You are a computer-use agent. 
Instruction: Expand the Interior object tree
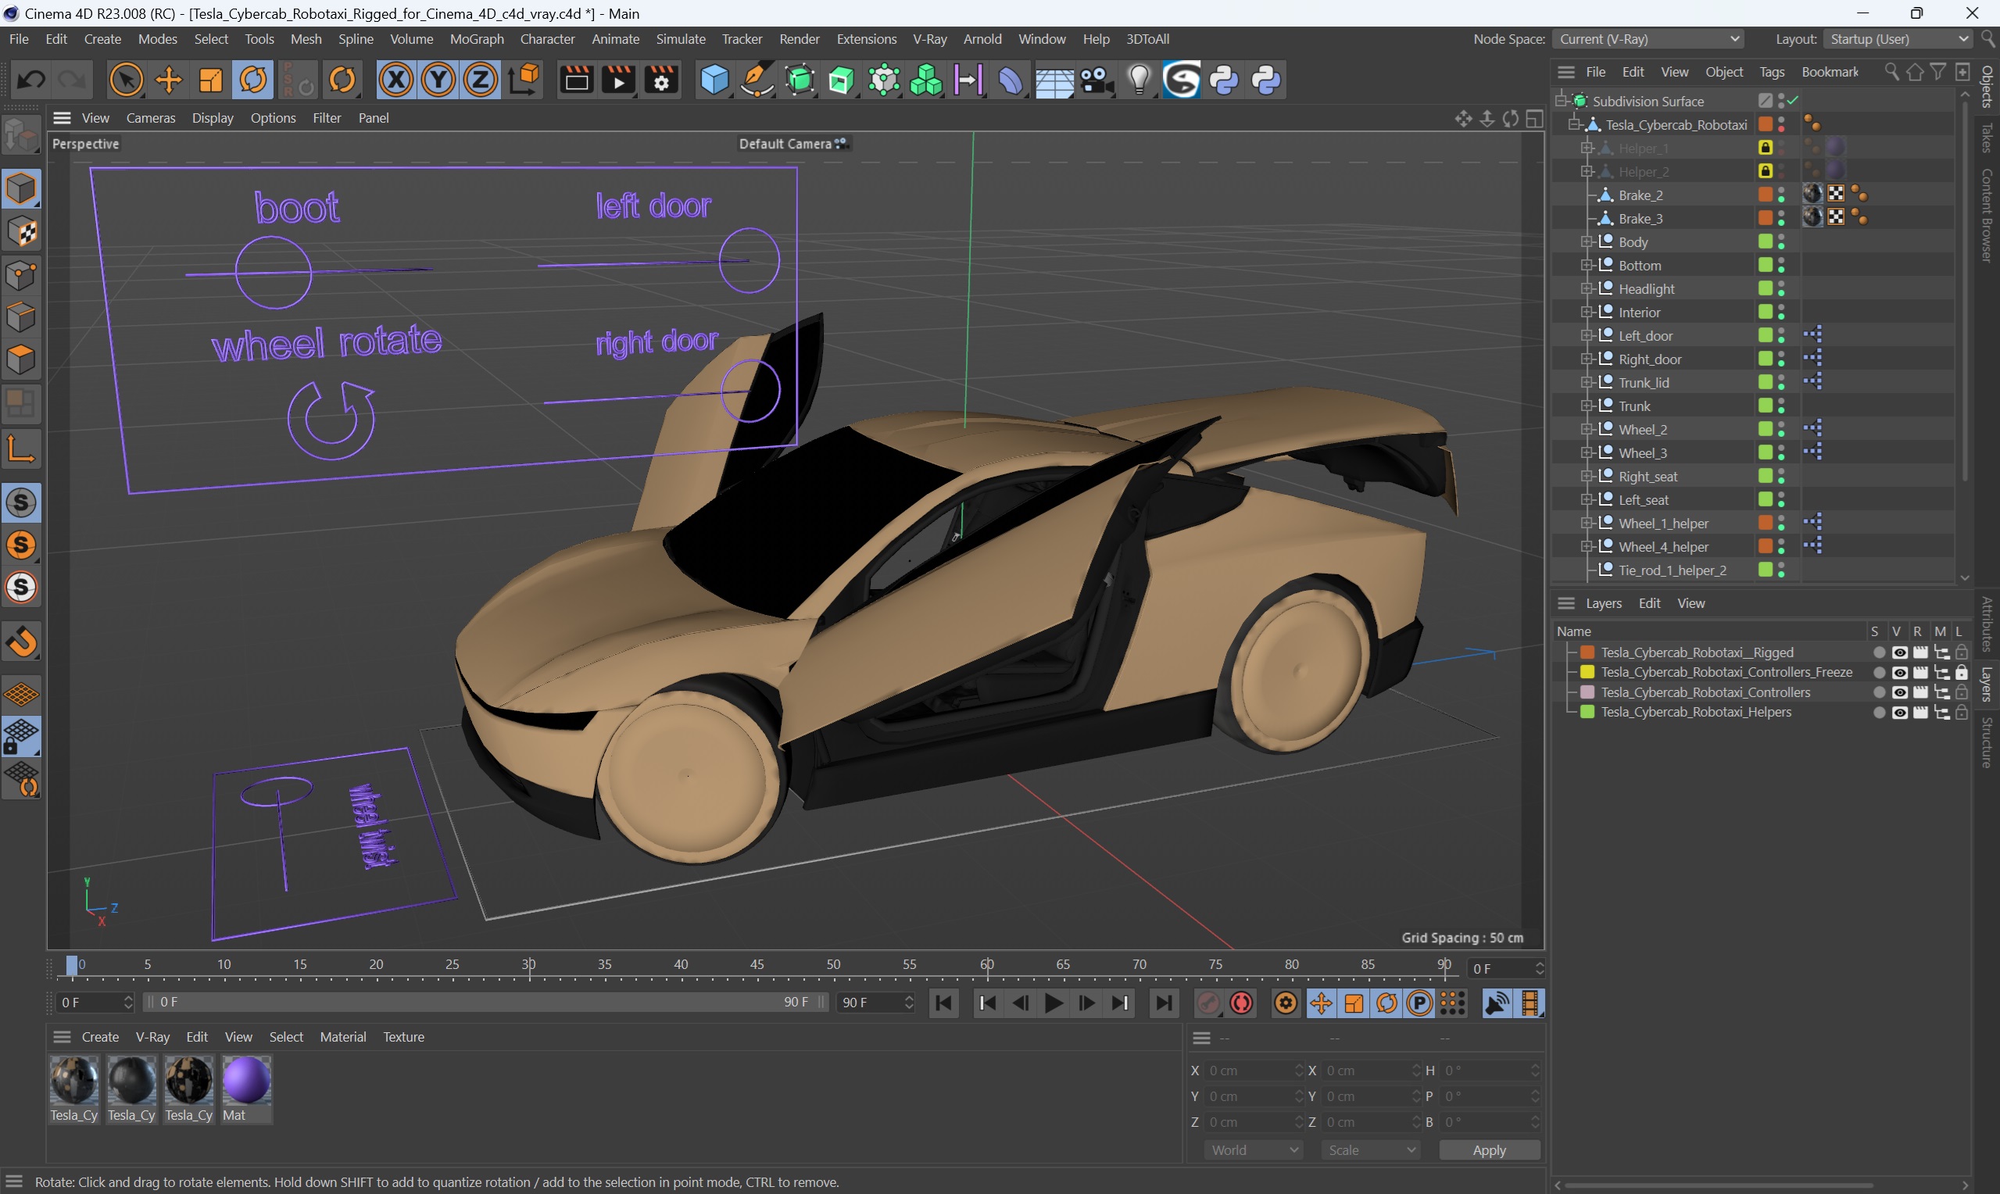1587,313
